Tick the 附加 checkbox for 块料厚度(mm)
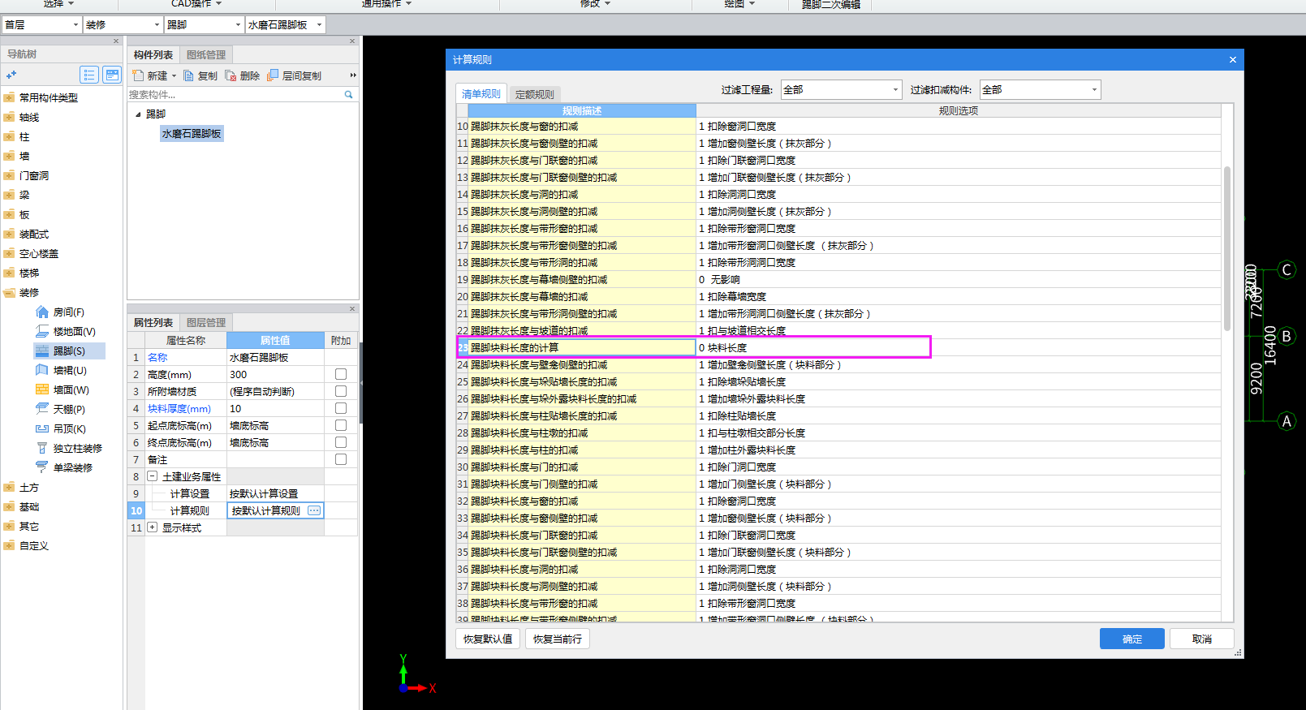 [341, 408]
